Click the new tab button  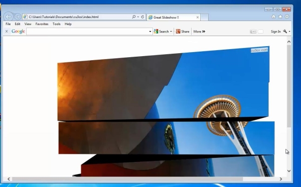tap(205, 17)
